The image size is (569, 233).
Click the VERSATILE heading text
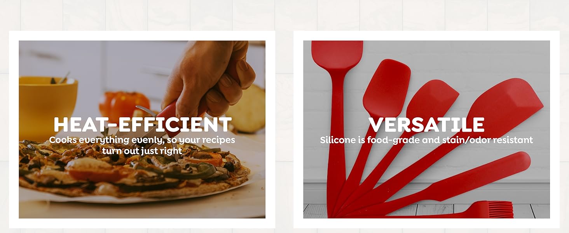(426, 125)
